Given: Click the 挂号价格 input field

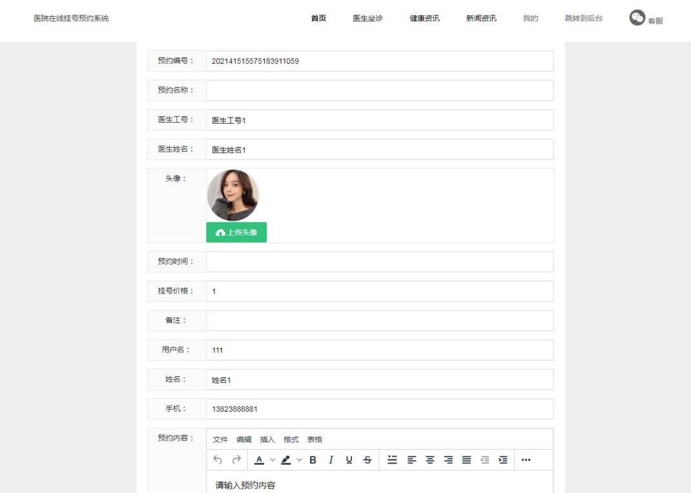Looking at the screenshot, I should (x=380, y=291).
